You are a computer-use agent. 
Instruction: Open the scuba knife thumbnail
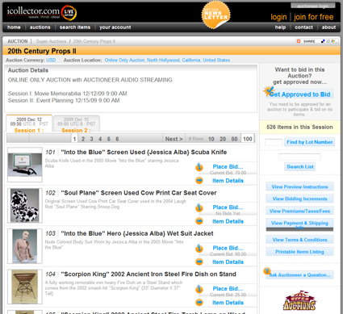(25, 165)
